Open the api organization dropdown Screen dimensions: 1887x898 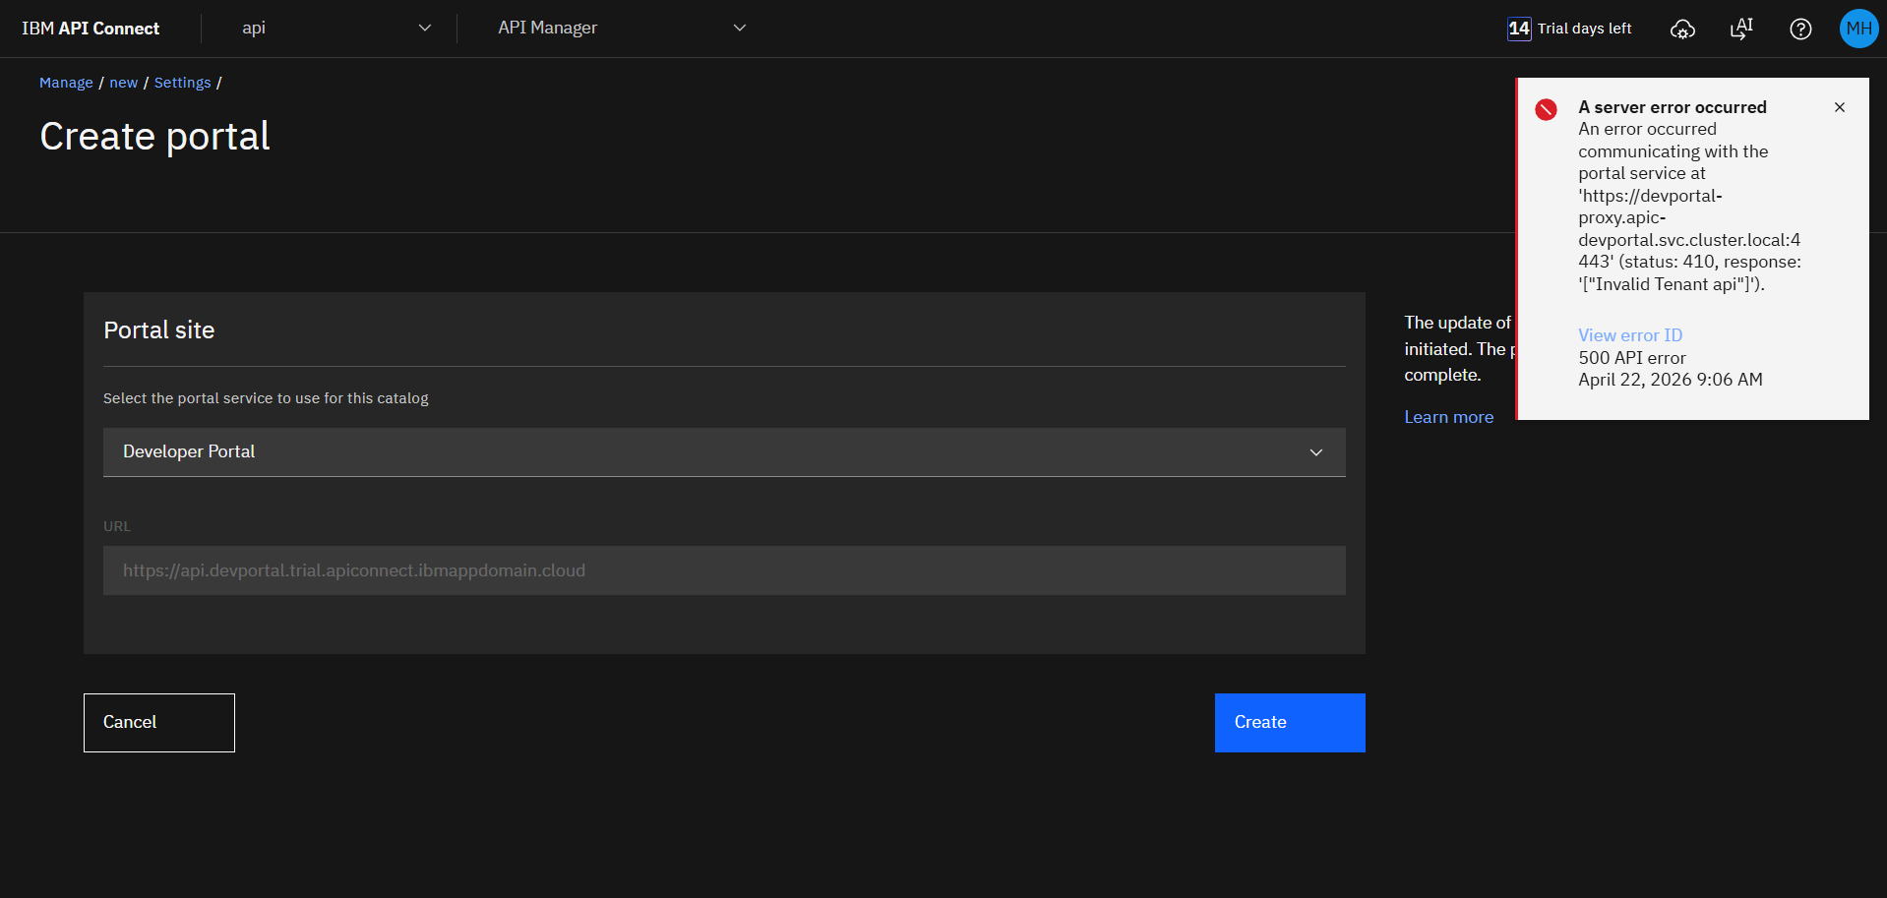pos(336,29)
